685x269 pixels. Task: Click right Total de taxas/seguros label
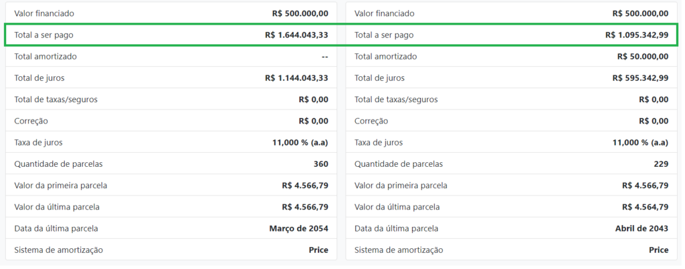(396, 99)
